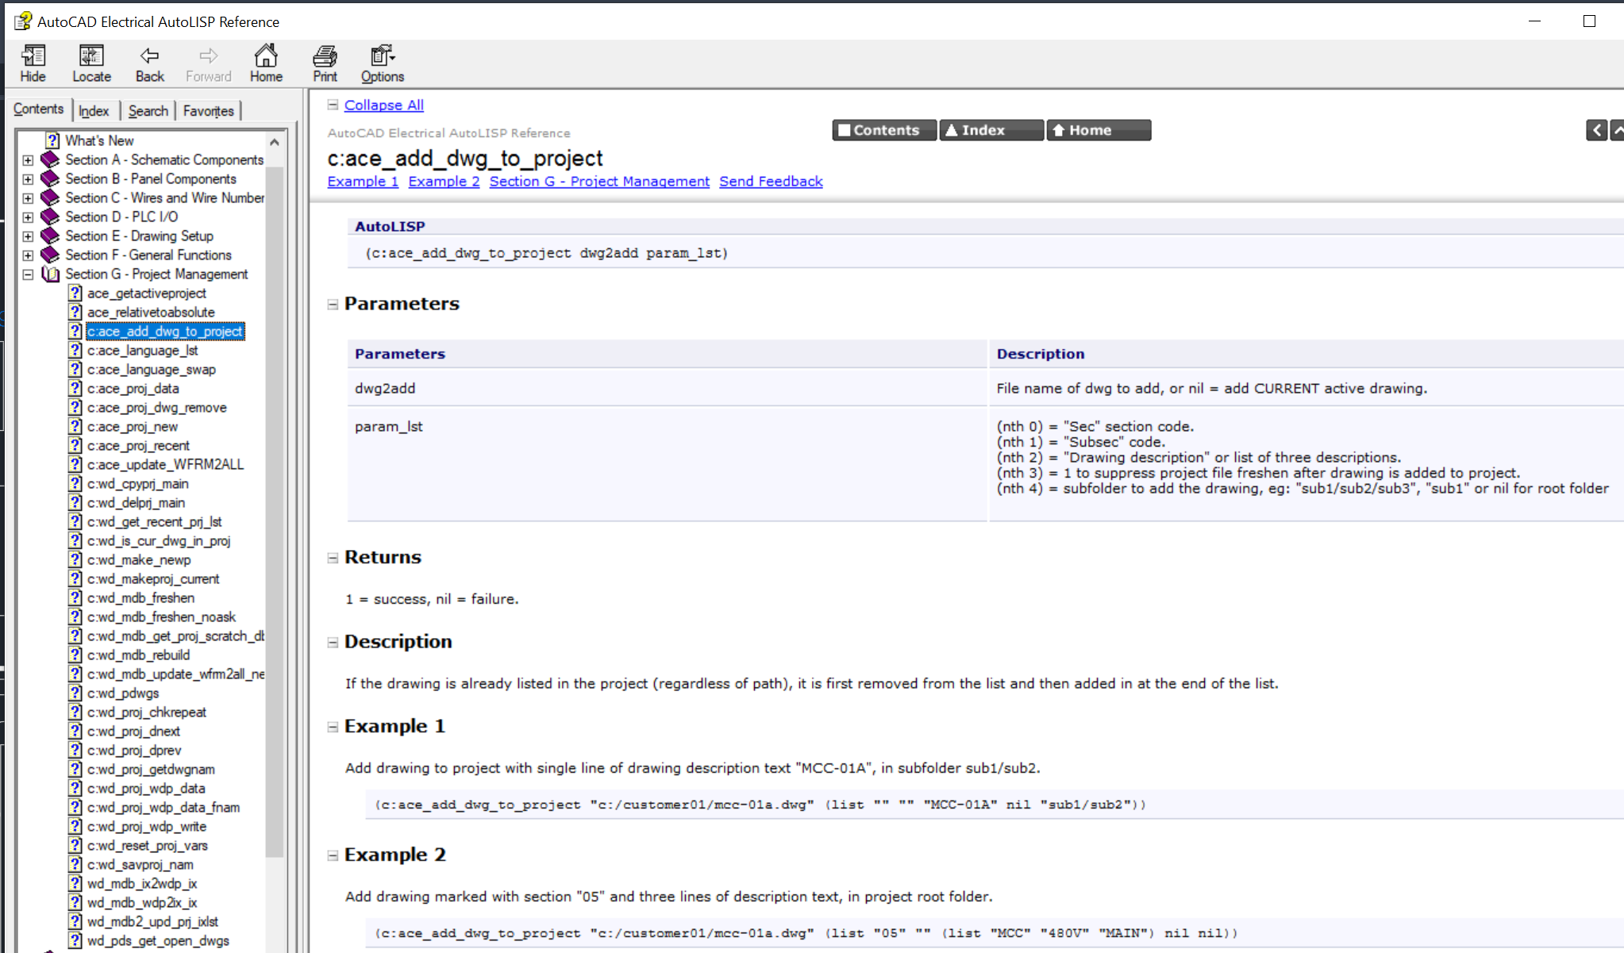Open the Options toolbar menu

coord(383,63)
